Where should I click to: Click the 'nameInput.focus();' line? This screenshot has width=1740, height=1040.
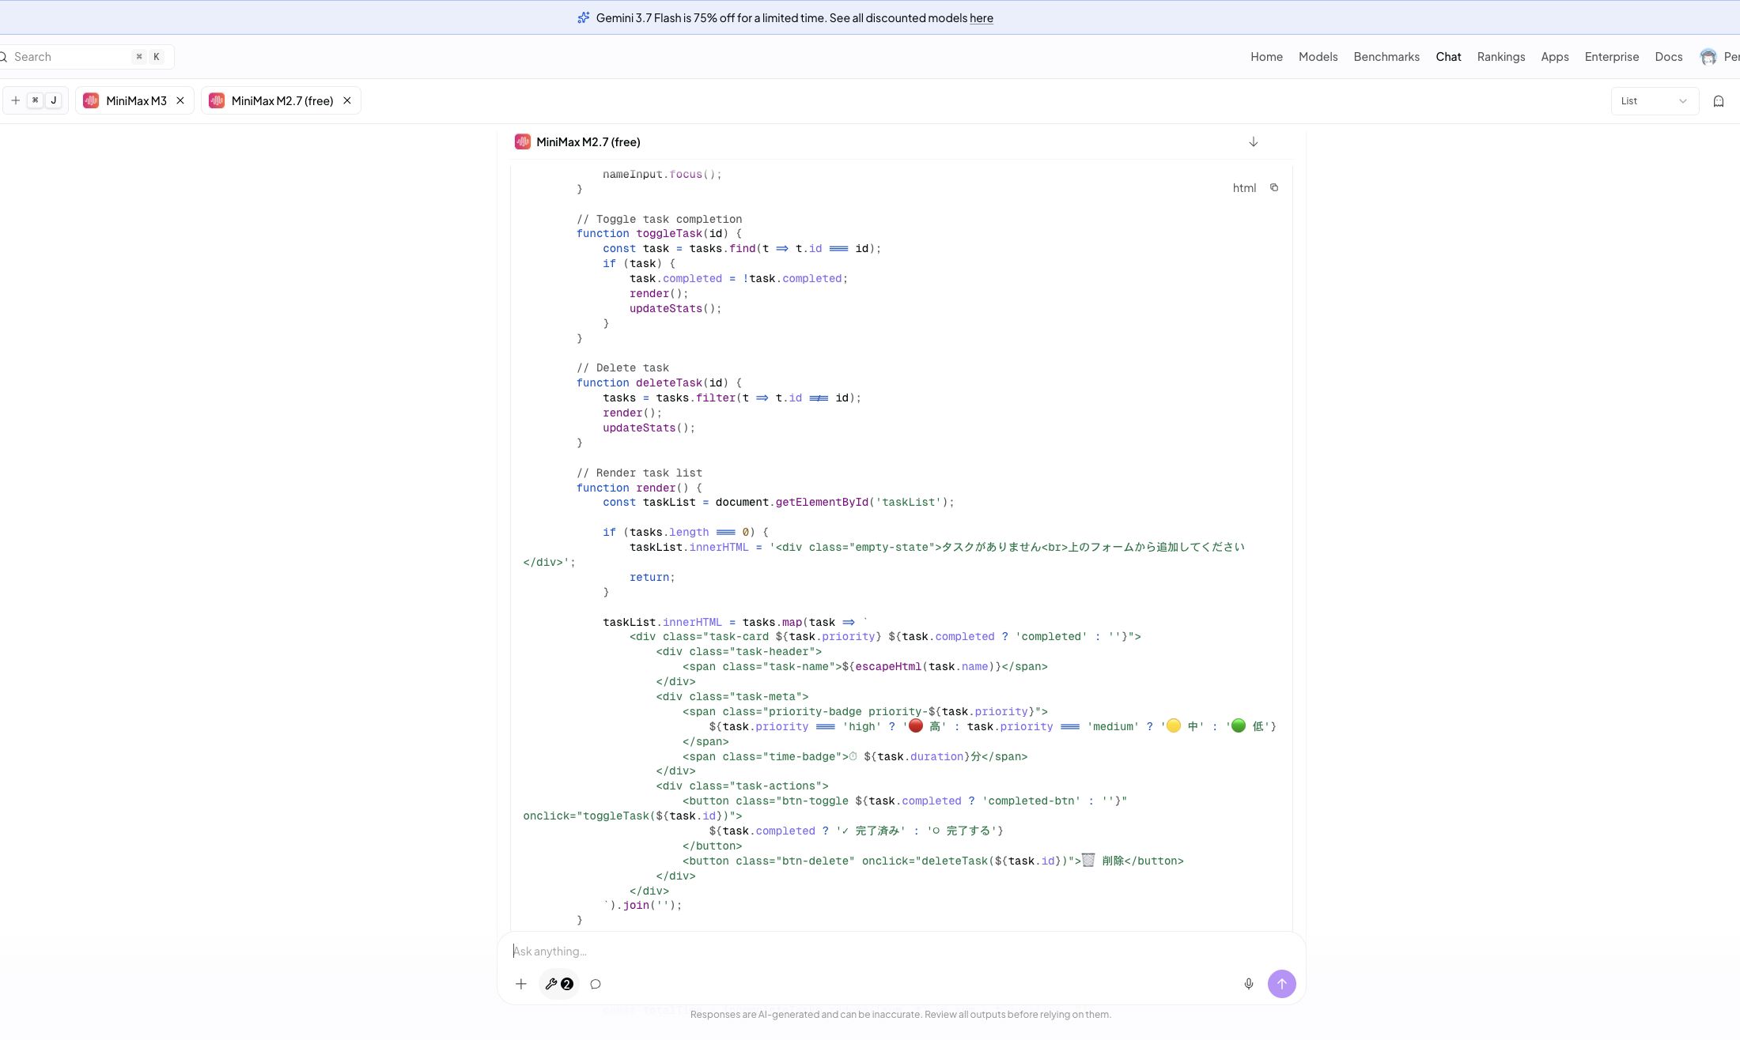(x=662, y=174)
